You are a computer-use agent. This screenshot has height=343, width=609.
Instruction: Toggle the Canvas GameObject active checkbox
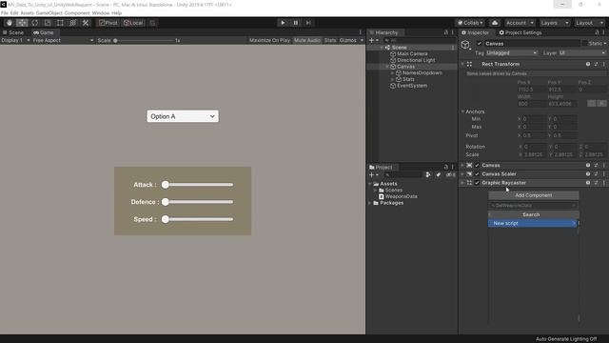tap(480, 44)
